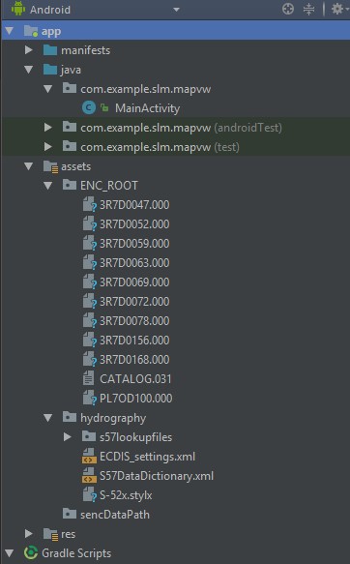Expand the (test) package
The width and height of the screenshot is (350, 564).
[47, 147]
